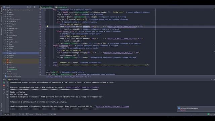Hide the Project panel with the minus icon
The height and width of the screenshot is (121, 215).
pos(37,7)
